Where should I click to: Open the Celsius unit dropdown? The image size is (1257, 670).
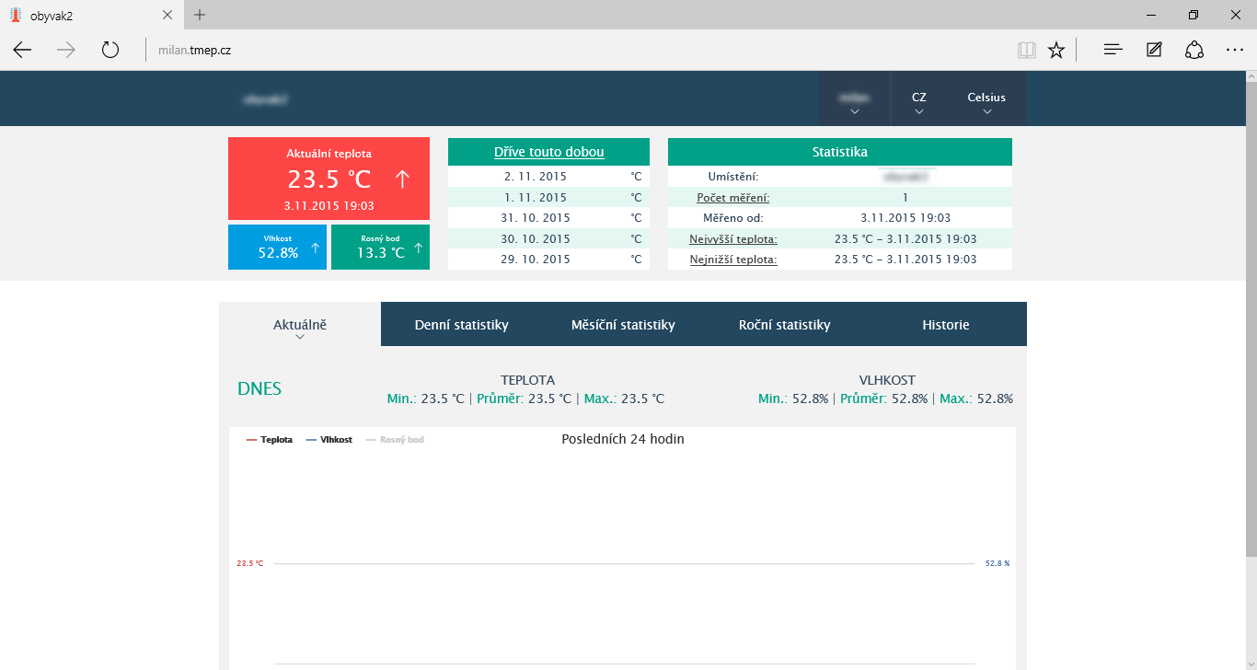point(986,98)
